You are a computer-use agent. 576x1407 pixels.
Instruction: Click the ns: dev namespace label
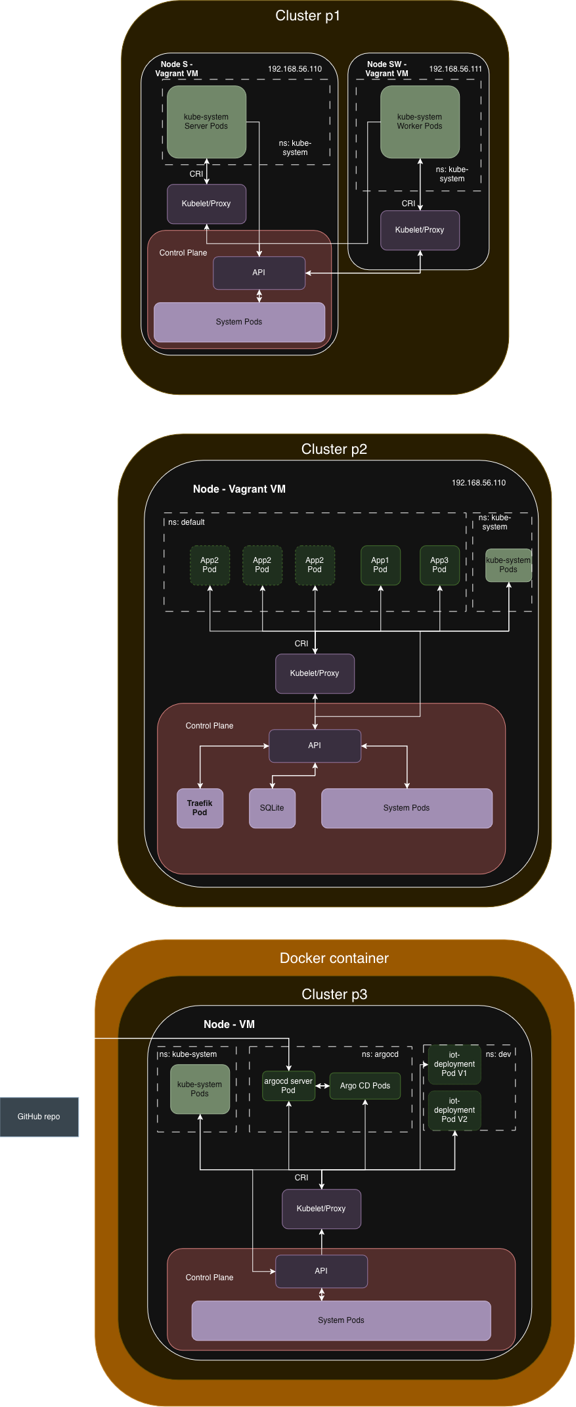tap(498, 1054)
